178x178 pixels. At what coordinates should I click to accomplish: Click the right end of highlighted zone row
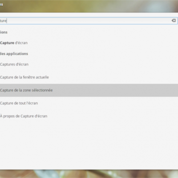click(x=170, y=90)
